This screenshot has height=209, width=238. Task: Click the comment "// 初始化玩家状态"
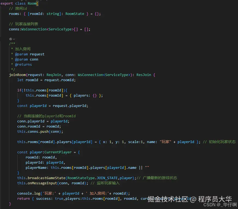click(x=219, y=142)
